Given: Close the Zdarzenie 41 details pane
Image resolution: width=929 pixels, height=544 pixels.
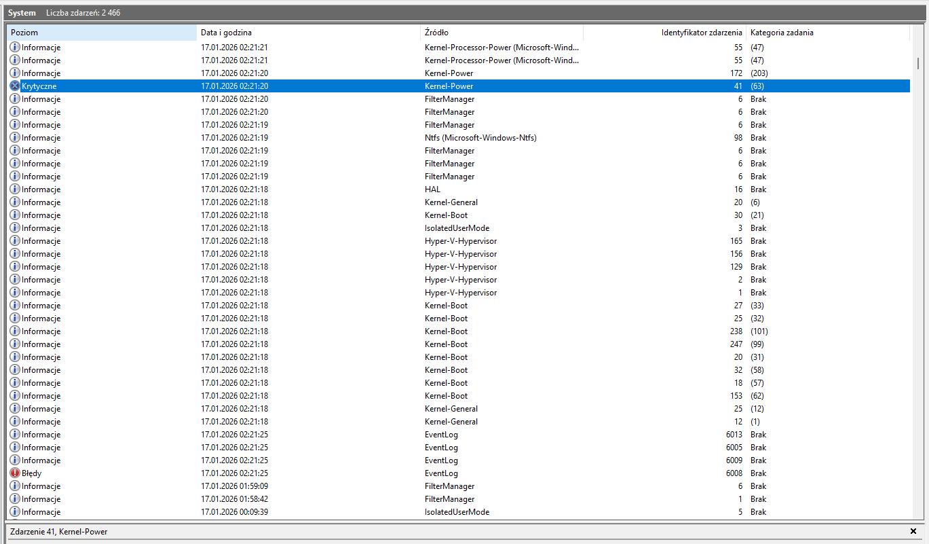Looking at the screenshot, I should 913,531.
